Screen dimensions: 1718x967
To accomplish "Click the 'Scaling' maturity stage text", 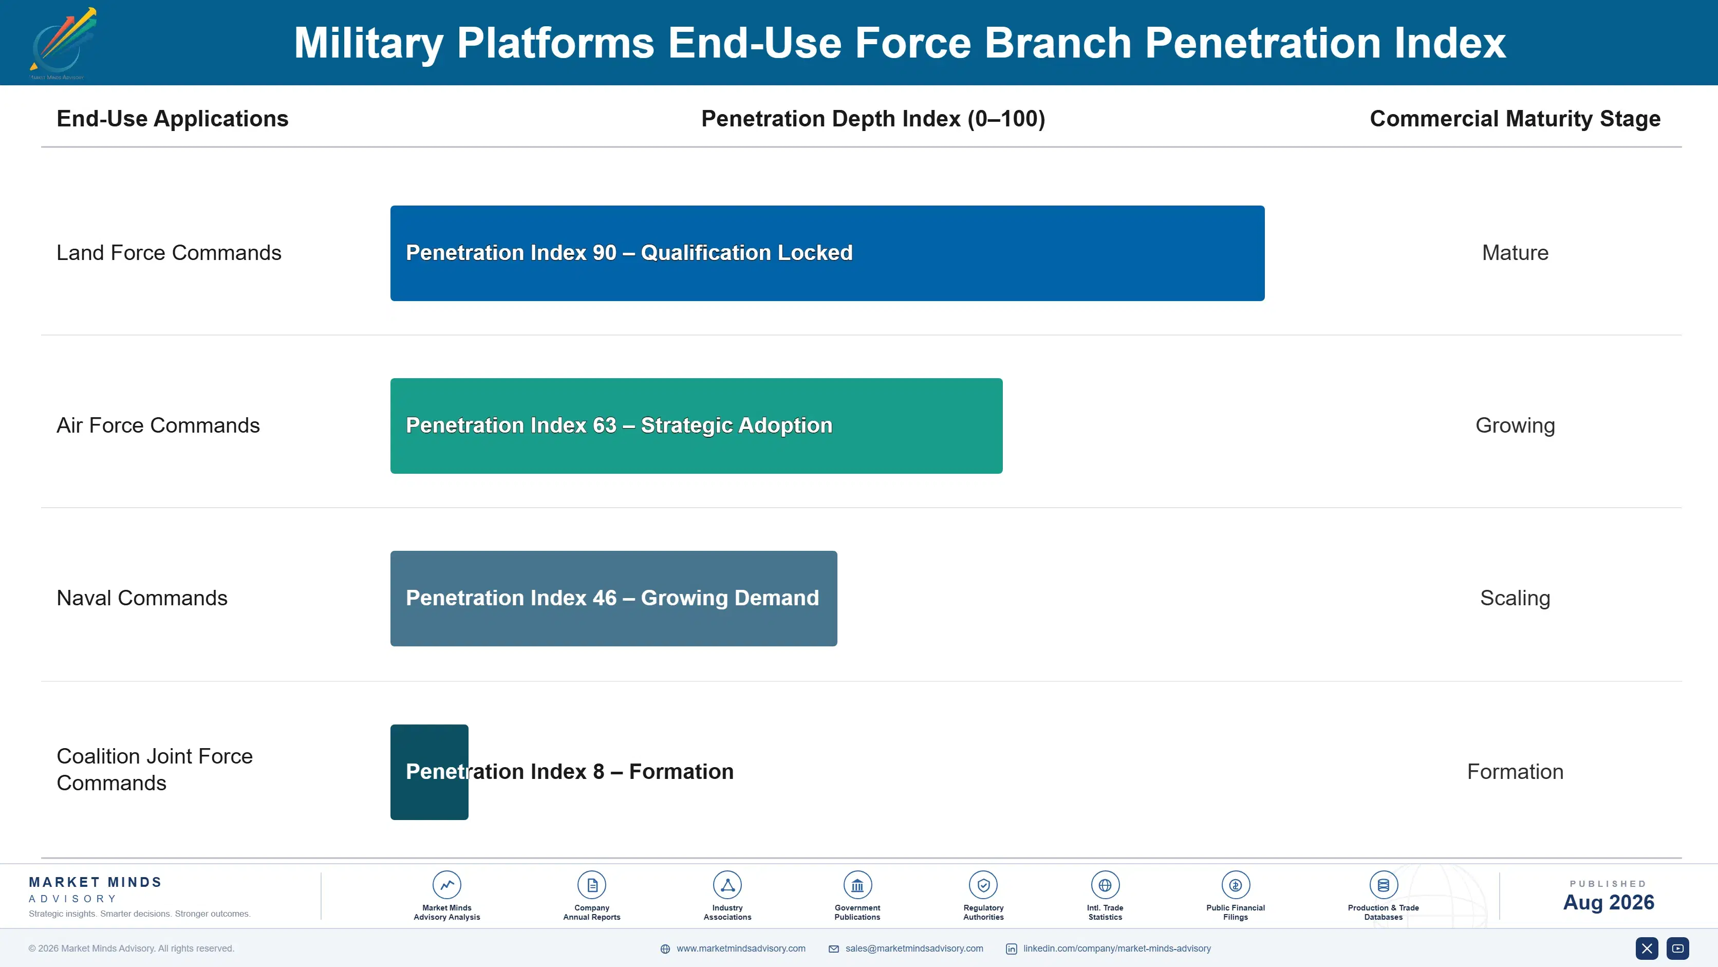I will point(1515,598).
